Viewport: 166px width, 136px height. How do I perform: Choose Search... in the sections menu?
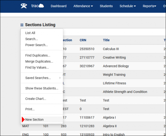point(32,39)
